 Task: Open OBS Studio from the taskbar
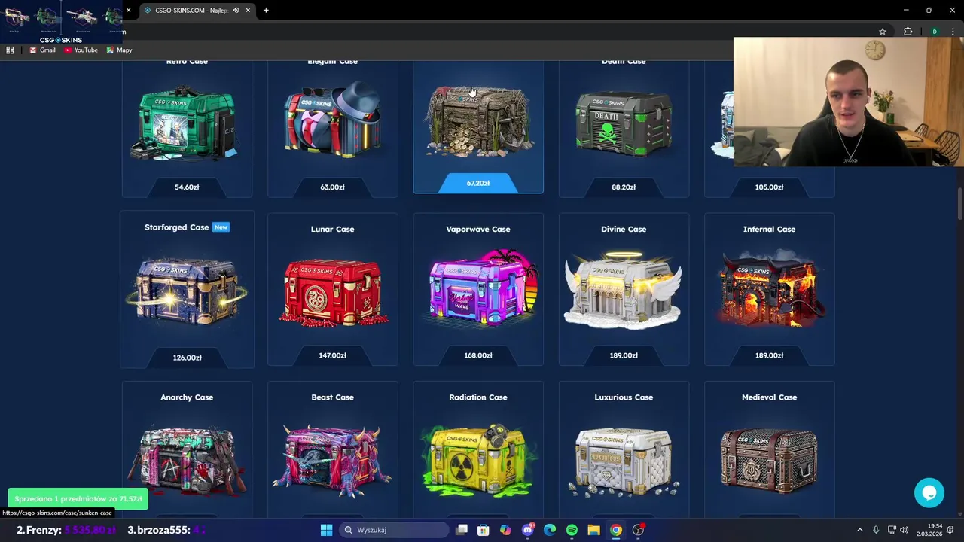click(638, 530)
